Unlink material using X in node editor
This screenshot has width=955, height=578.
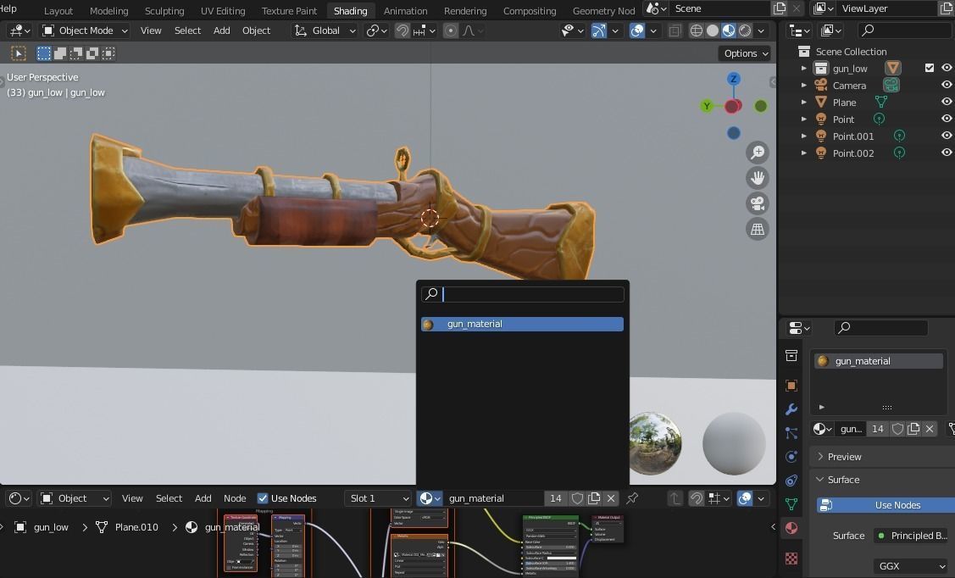[x=611, y=498]
